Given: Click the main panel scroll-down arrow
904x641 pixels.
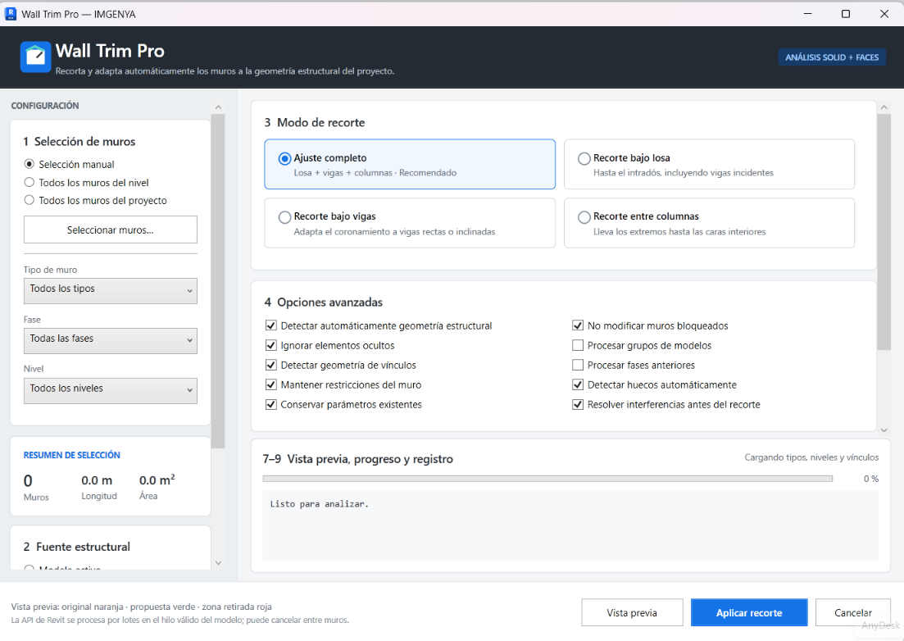Looking at the screenshot, I should click(884, 430).
